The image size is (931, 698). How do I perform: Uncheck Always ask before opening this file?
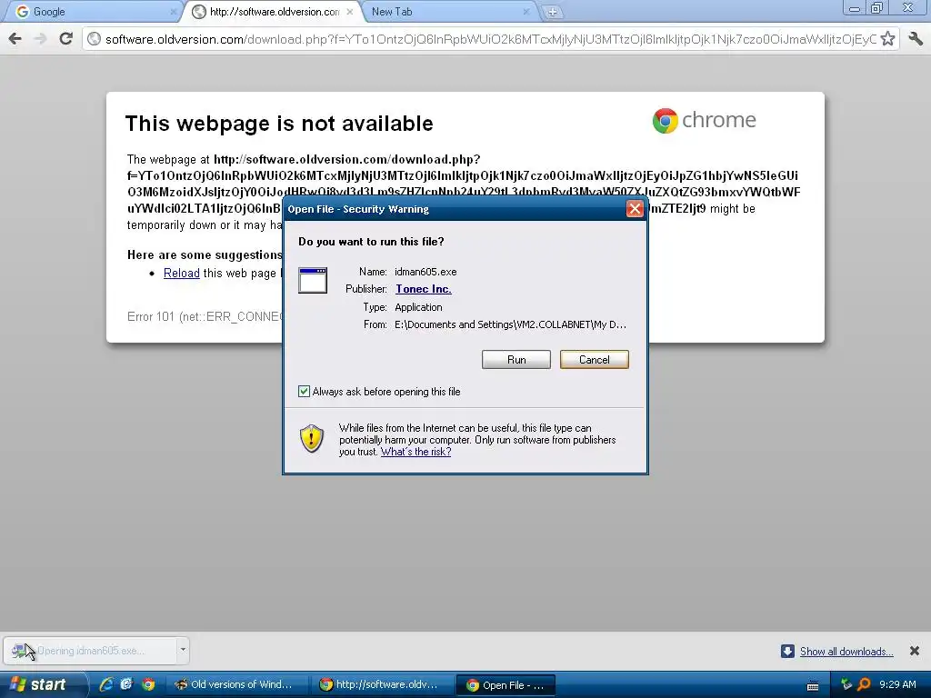[x=304, y=391]
